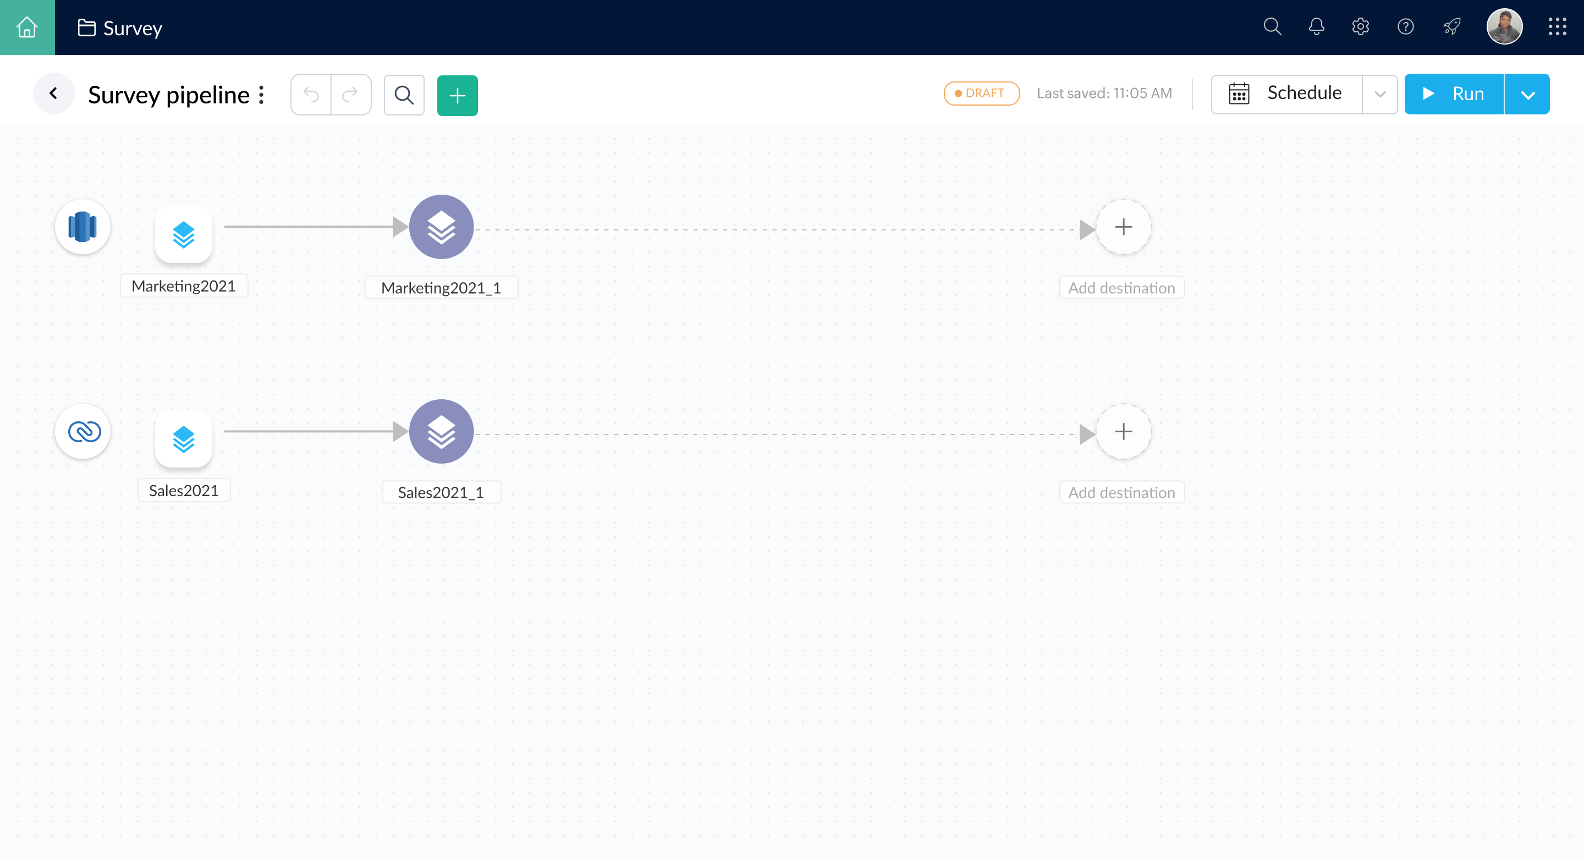Image resolution: width=1584 pixels, height=858 pixels.
Task: Open notifications bell
Action: [1316, 27]
